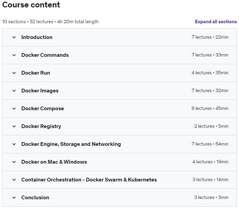Click '7 lectures • 33min' in Docker Commands row
The image size is (239, 208).
click(210, 55)
